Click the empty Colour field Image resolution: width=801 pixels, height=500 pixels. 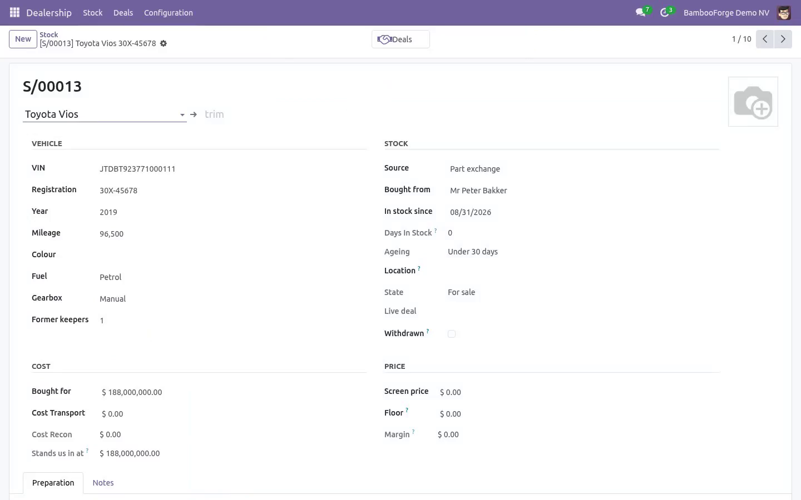[231, 256]
